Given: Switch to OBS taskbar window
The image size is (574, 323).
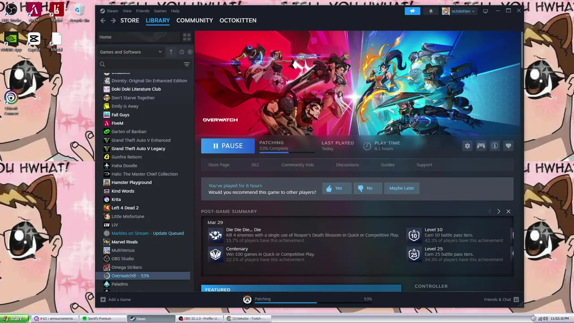Looking at the screenshot, I should click(x=199, y=319).
